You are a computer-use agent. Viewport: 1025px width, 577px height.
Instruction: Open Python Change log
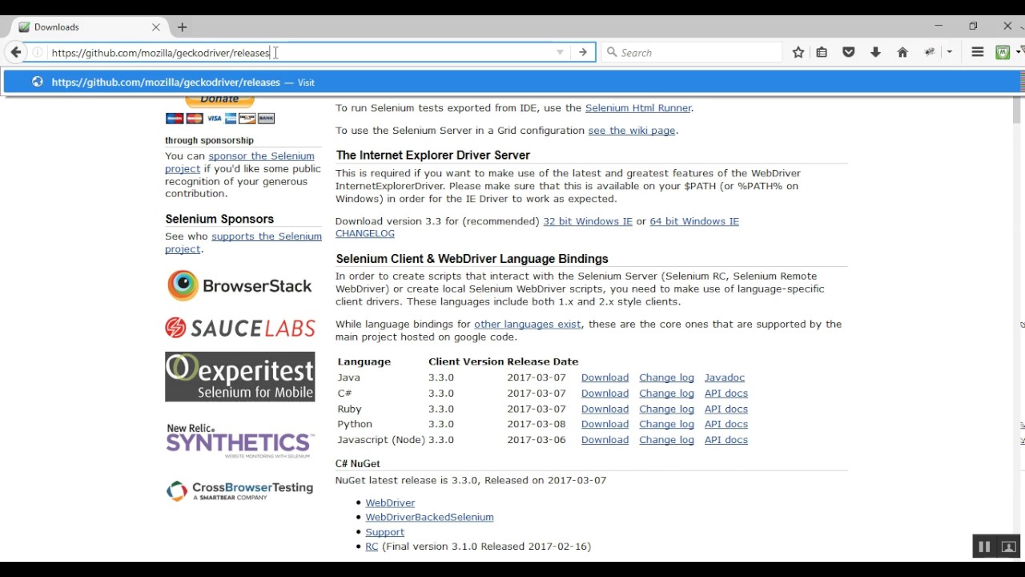pyautogui.click(x=666, y=424)
